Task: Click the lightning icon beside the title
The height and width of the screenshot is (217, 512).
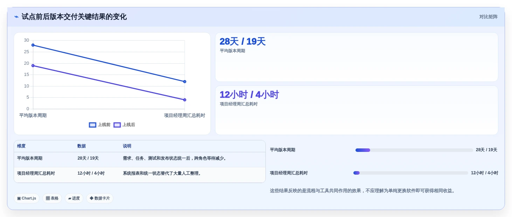Action: tap(16, 17)
